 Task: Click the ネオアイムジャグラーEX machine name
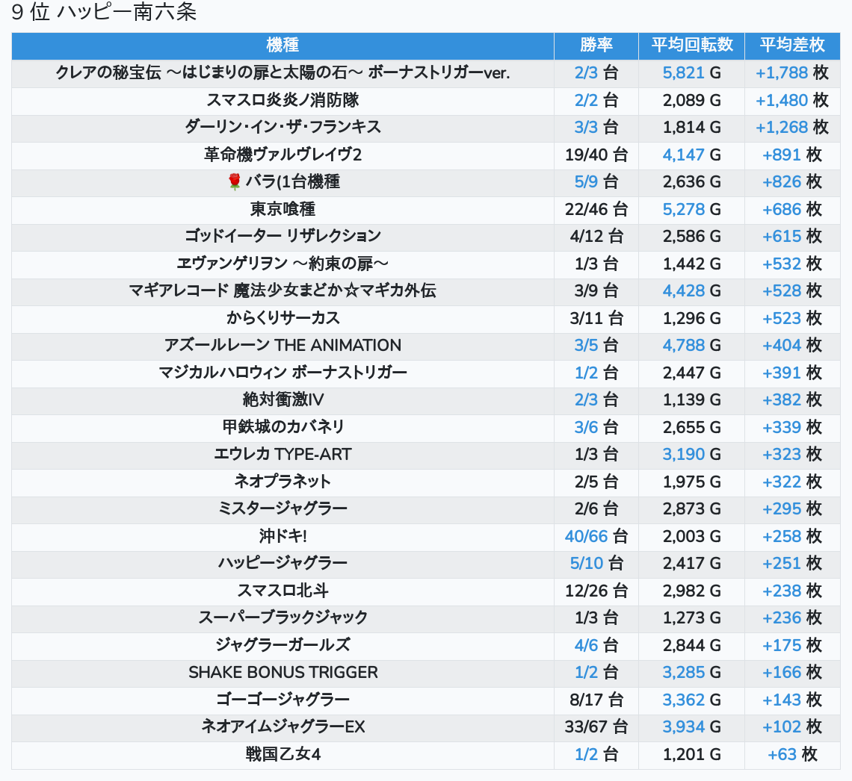283,726
